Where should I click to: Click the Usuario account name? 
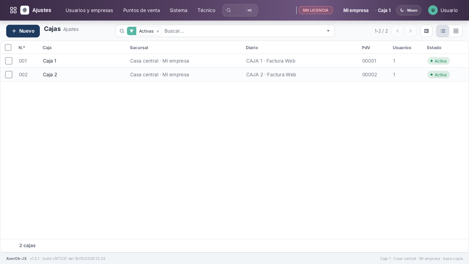coord(449,10)
